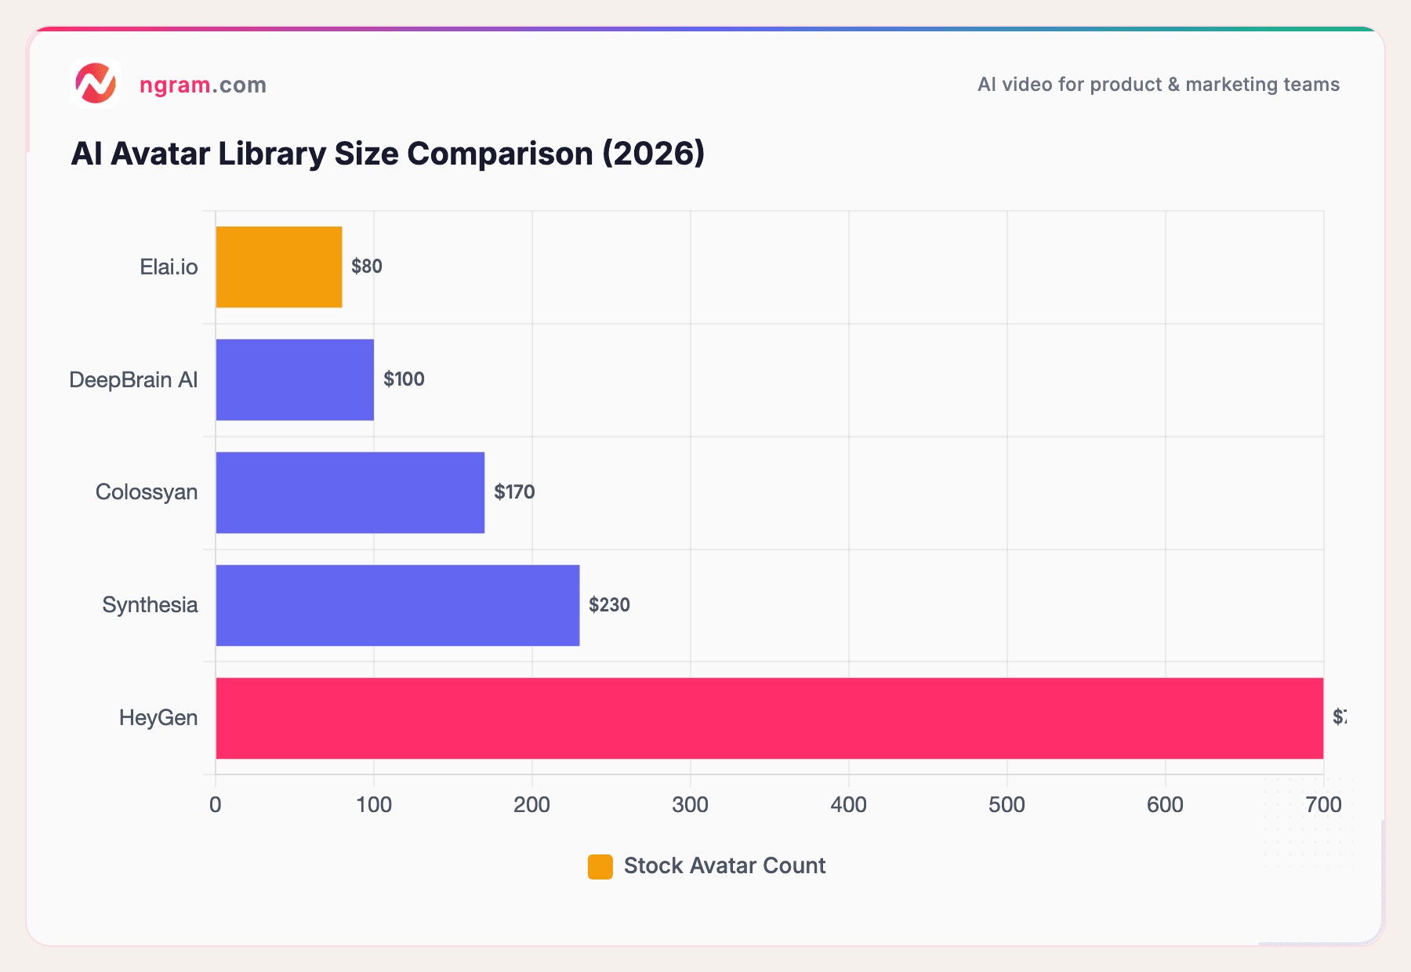Click the Colossyan bar
This screenshot has width=1411, height=972.
pyautogui.click(x=349, y=492)
